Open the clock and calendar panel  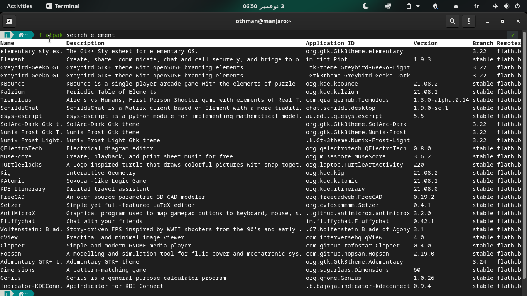263,6
